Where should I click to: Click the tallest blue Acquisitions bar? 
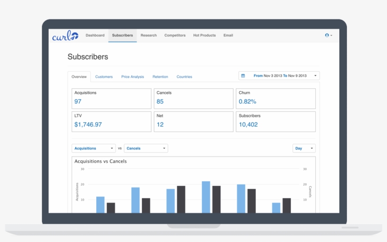[206, 197]
